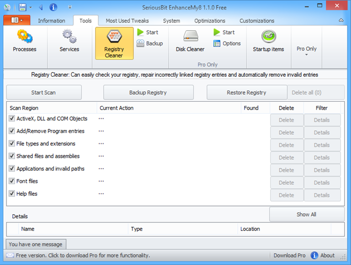Open the System tab
Viewport: 351px width, 265px height.
click(x=171, y=21)
